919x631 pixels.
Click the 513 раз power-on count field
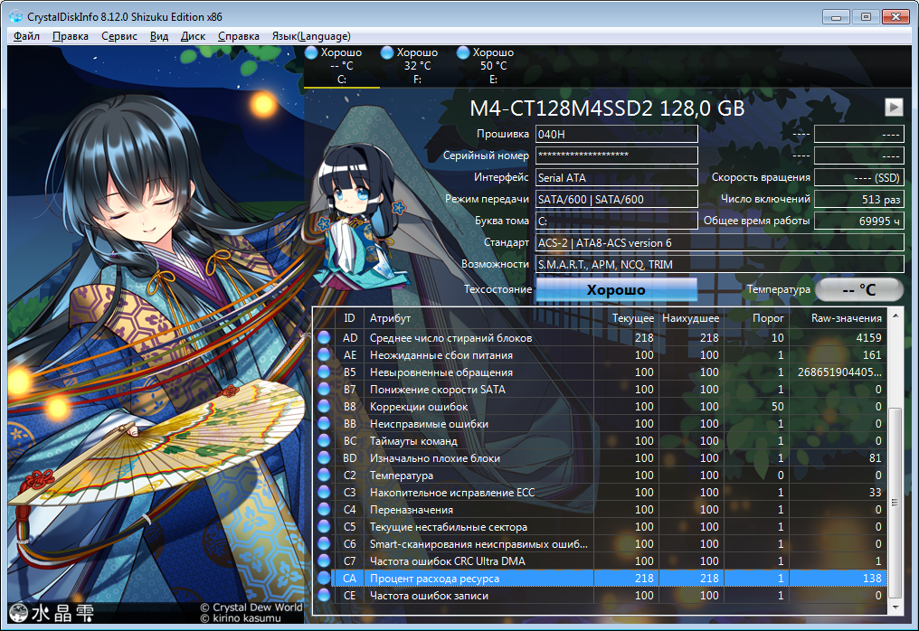859,199
